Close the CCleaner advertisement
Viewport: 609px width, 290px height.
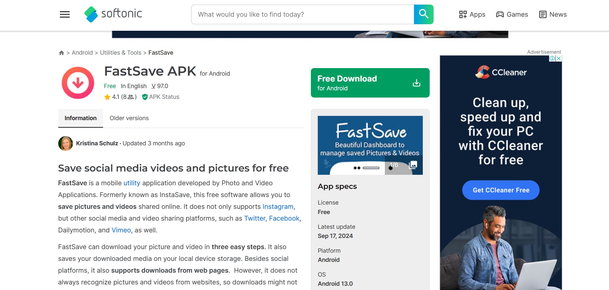(559, 59)
